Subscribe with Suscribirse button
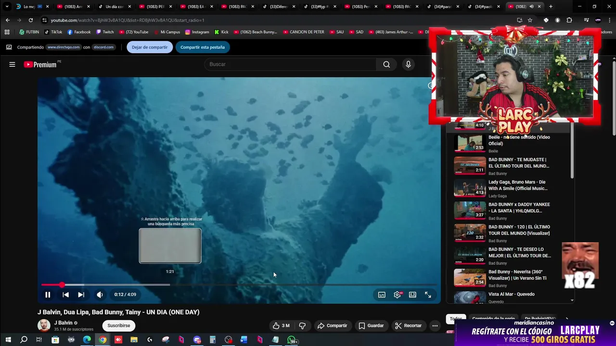This screenshot has width=616, height=346. pyautogui.click(x=119, y=325)
